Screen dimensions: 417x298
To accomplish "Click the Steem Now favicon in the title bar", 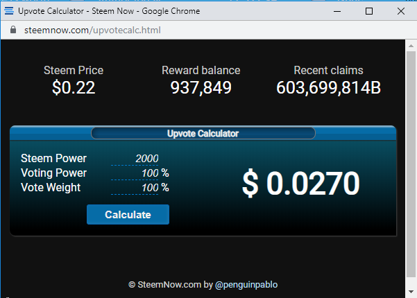I will click(x=9, y=11).
